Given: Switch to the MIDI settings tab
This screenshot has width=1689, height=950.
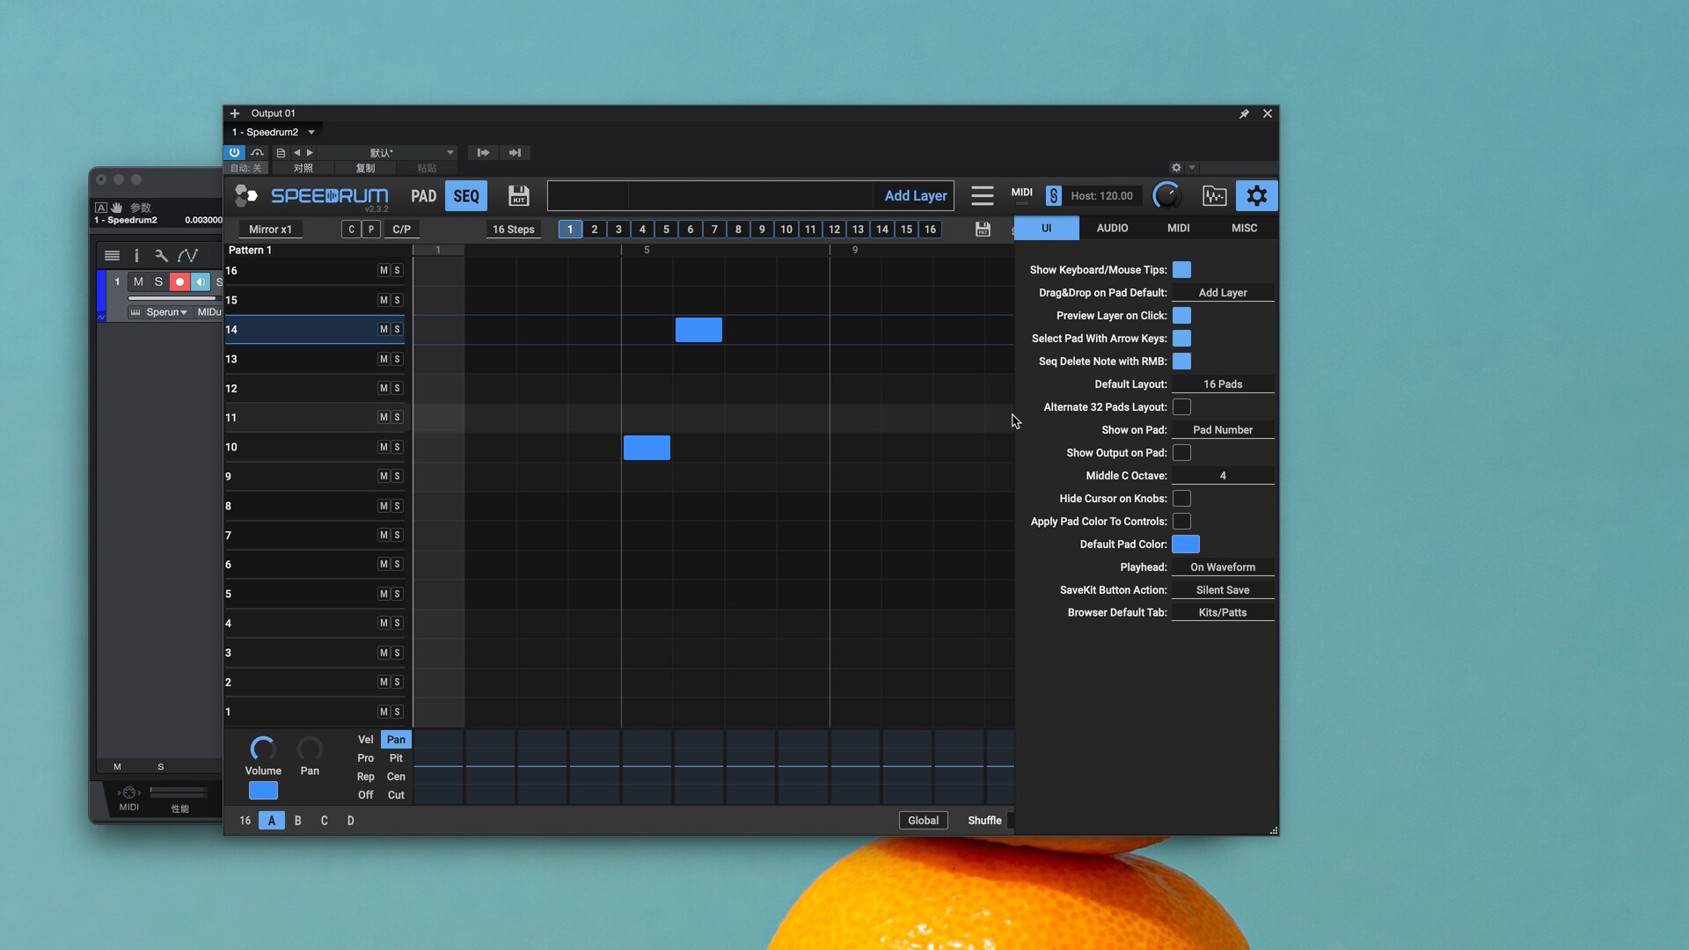Looking at the screenshot, I should (1178, 228).
